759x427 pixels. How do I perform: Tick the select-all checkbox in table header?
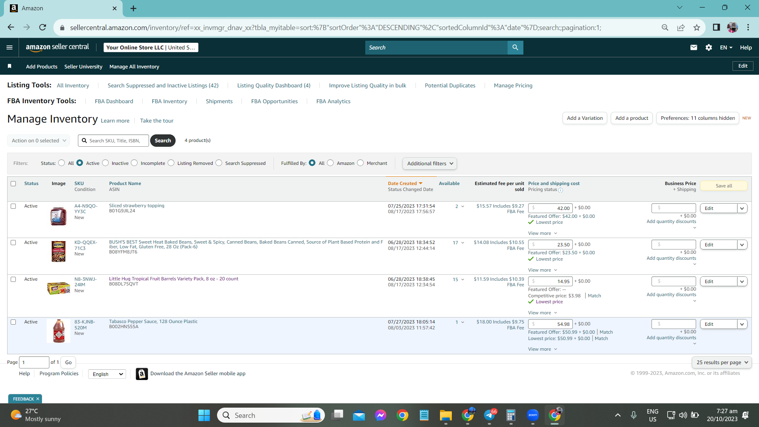pos(13,184)
